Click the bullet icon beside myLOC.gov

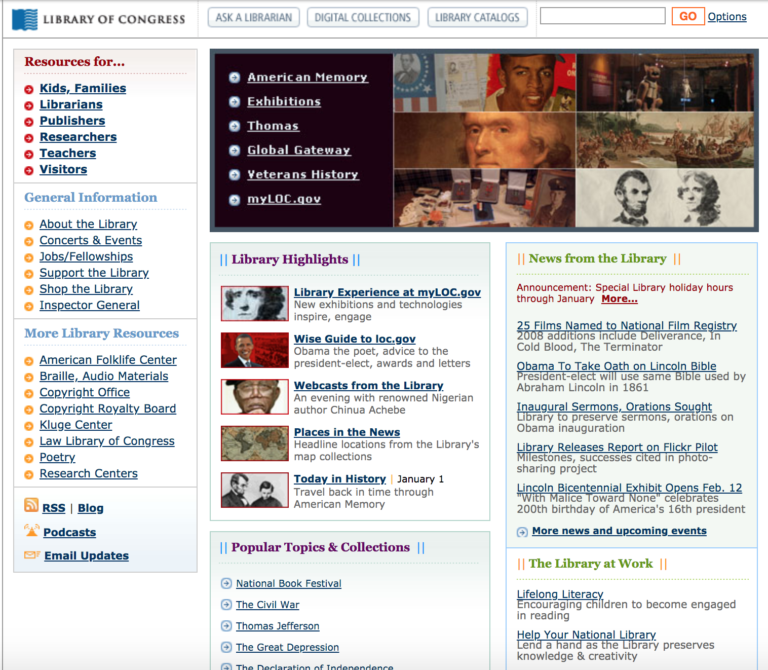pos(234,200)
